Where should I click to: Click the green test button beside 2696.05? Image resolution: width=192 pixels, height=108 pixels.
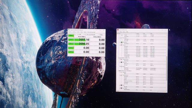pos(71,44)
